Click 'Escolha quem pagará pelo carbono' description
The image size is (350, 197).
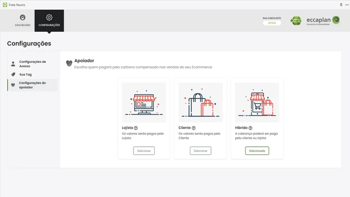[143, 67]
